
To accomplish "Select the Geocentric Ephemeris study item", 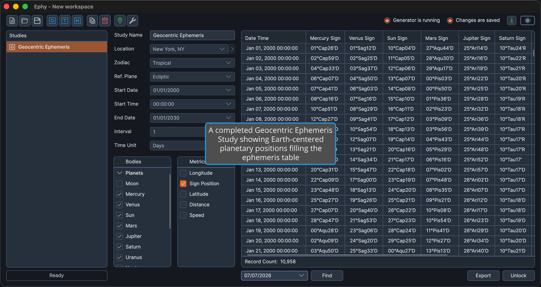I will click(57, 47).
